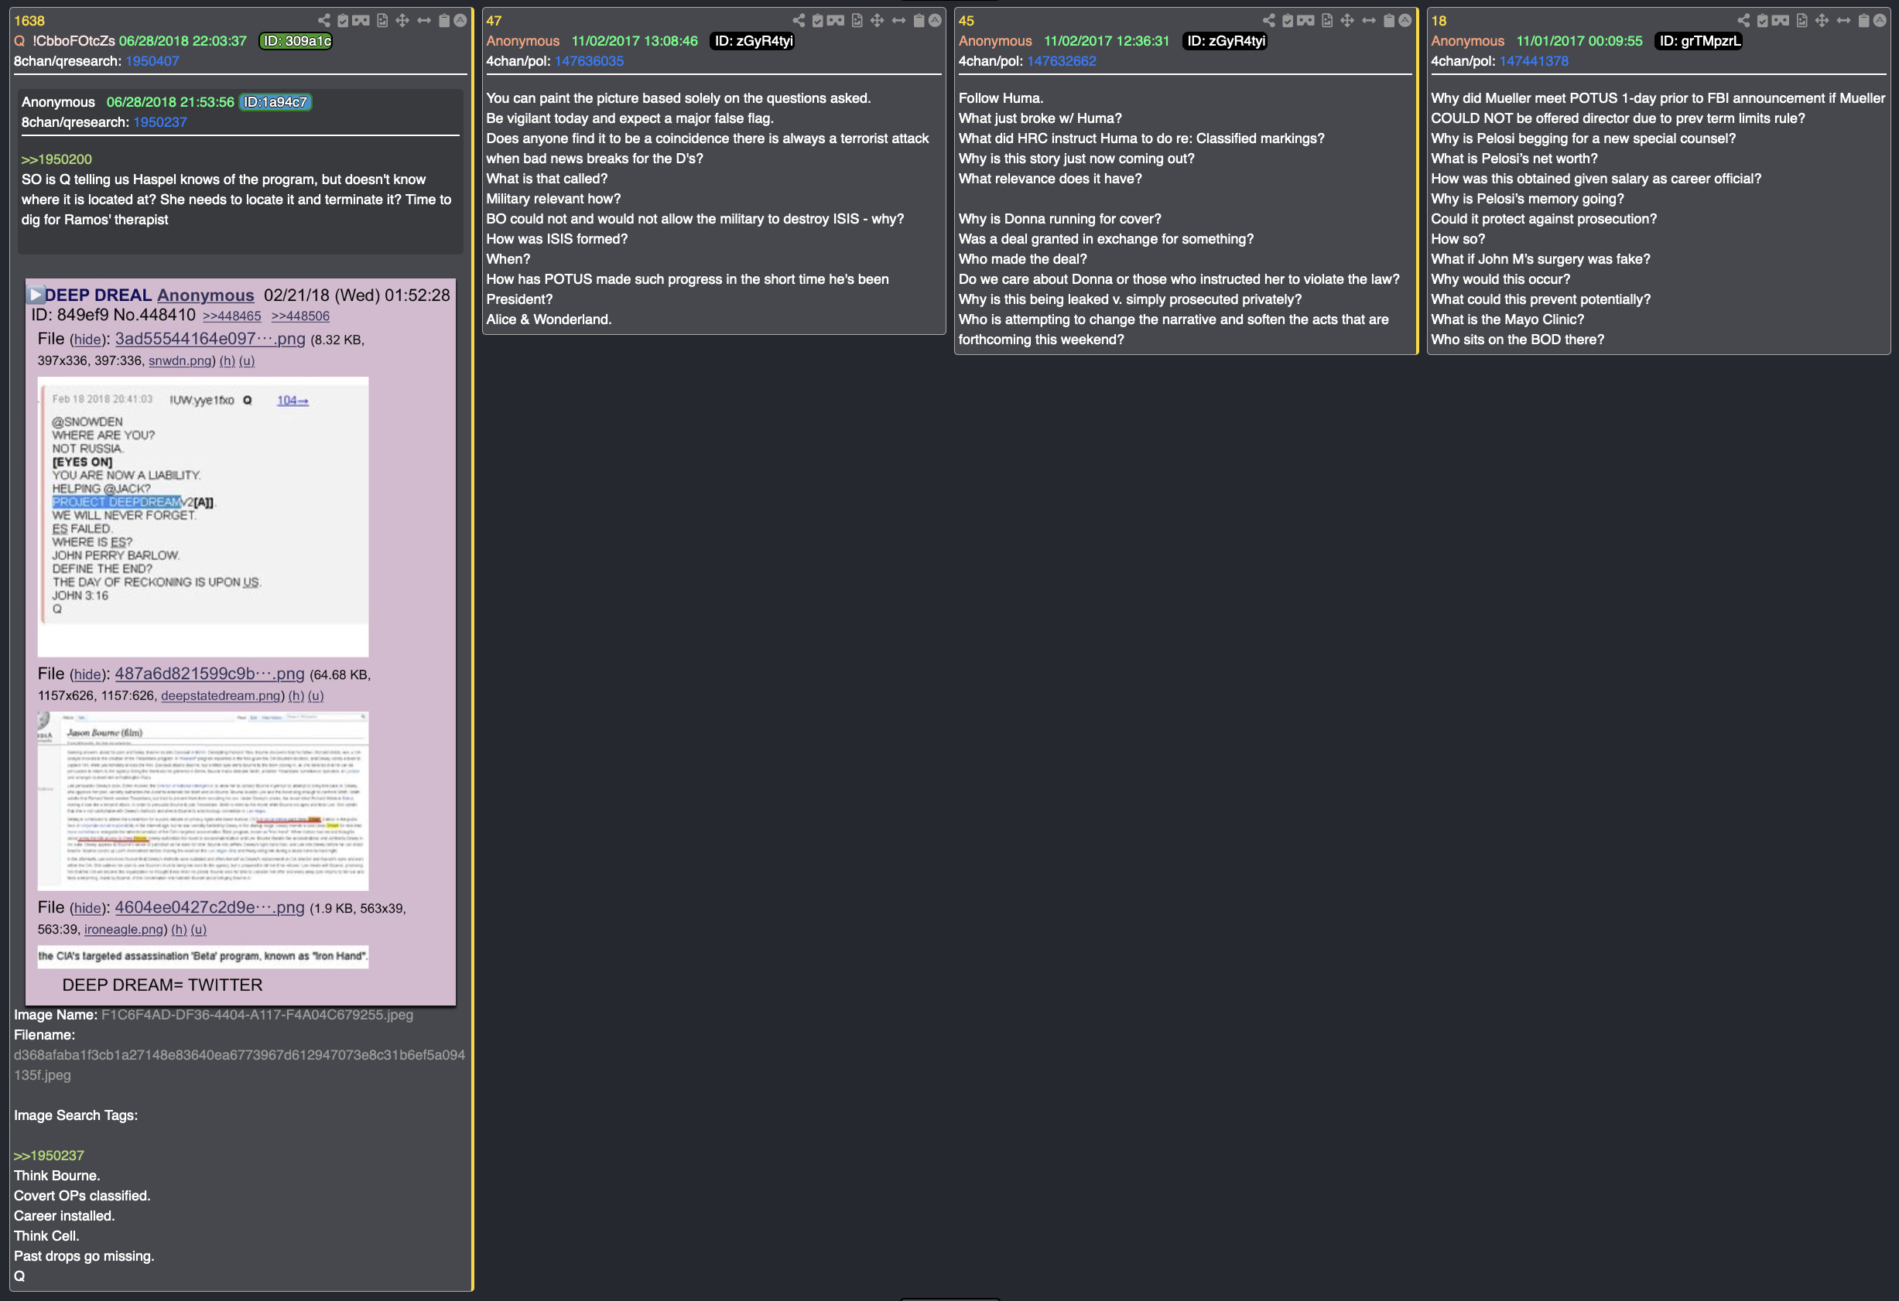1899x1301 pixels.
Task: Click the ID: grTMpzrL badge
Action: tap(1699, 41)
